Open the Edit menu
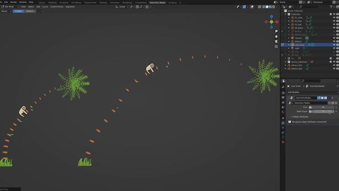This screenshot has height=191, width=339. coord(6,2)
